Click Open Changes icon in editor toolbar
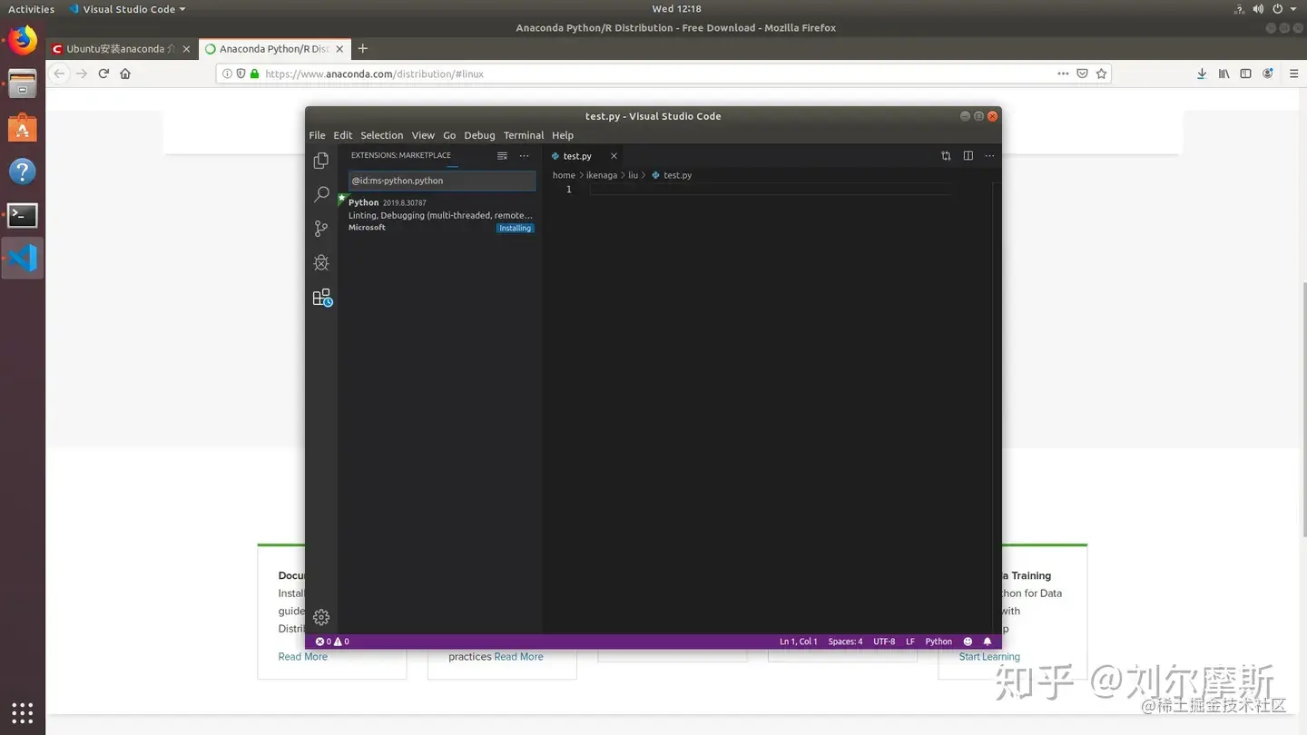 pyautogui.click(x=946, y=156)
